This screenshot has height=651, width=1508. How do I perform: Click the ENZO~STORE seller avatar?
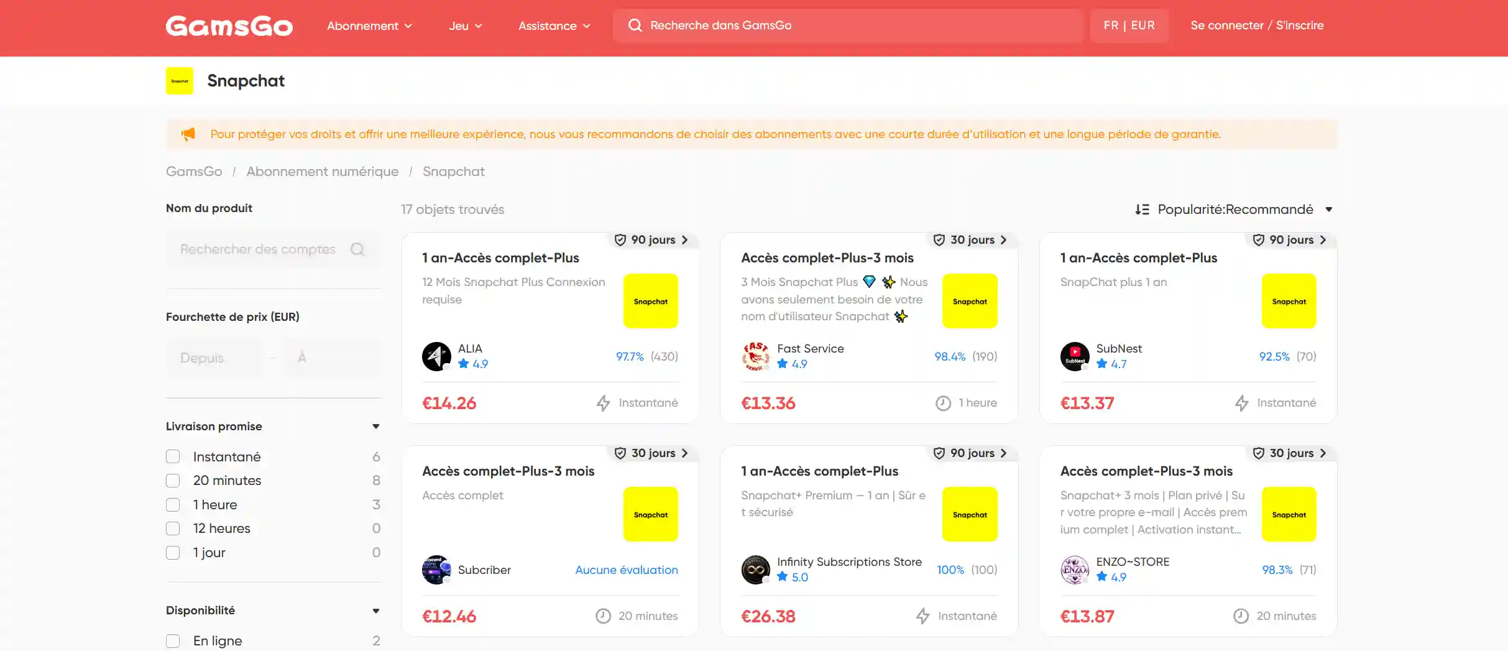coord(1075,570)
